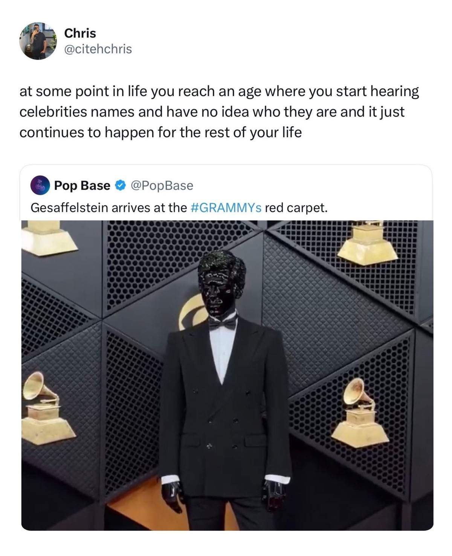This screenshot has width=452, height=556.
Task: Click the top-right golden gramophone trophy
Action: 366,242
